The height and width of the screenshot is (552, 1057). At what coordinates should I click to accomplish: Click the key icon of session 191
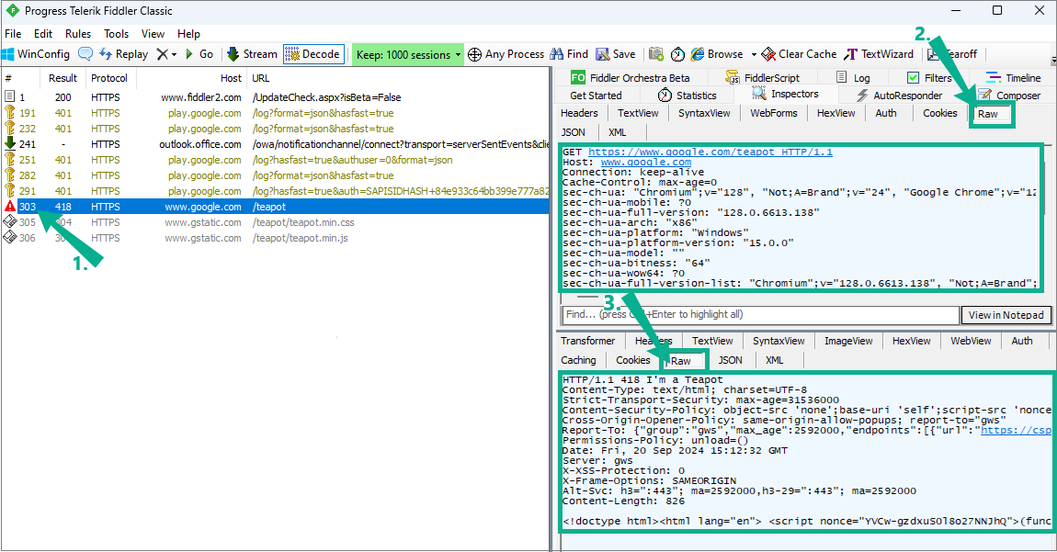click(9, 113)
